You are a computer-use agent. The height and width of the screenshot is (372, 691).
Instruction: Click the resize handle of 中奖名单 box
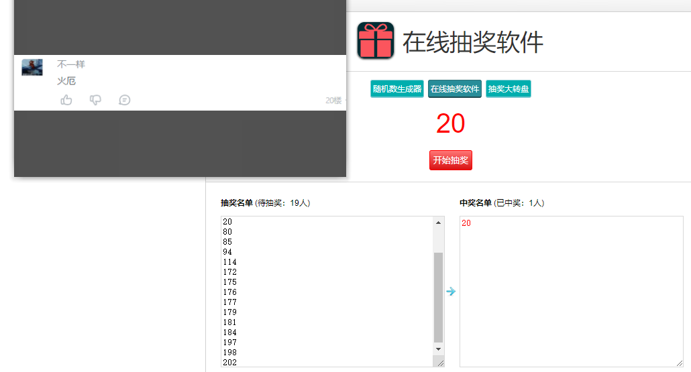coord(679,363)
